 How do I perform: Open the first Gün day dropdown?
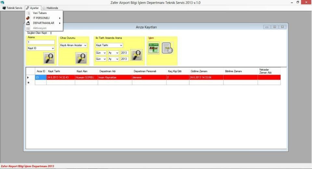tap(101, 53)
